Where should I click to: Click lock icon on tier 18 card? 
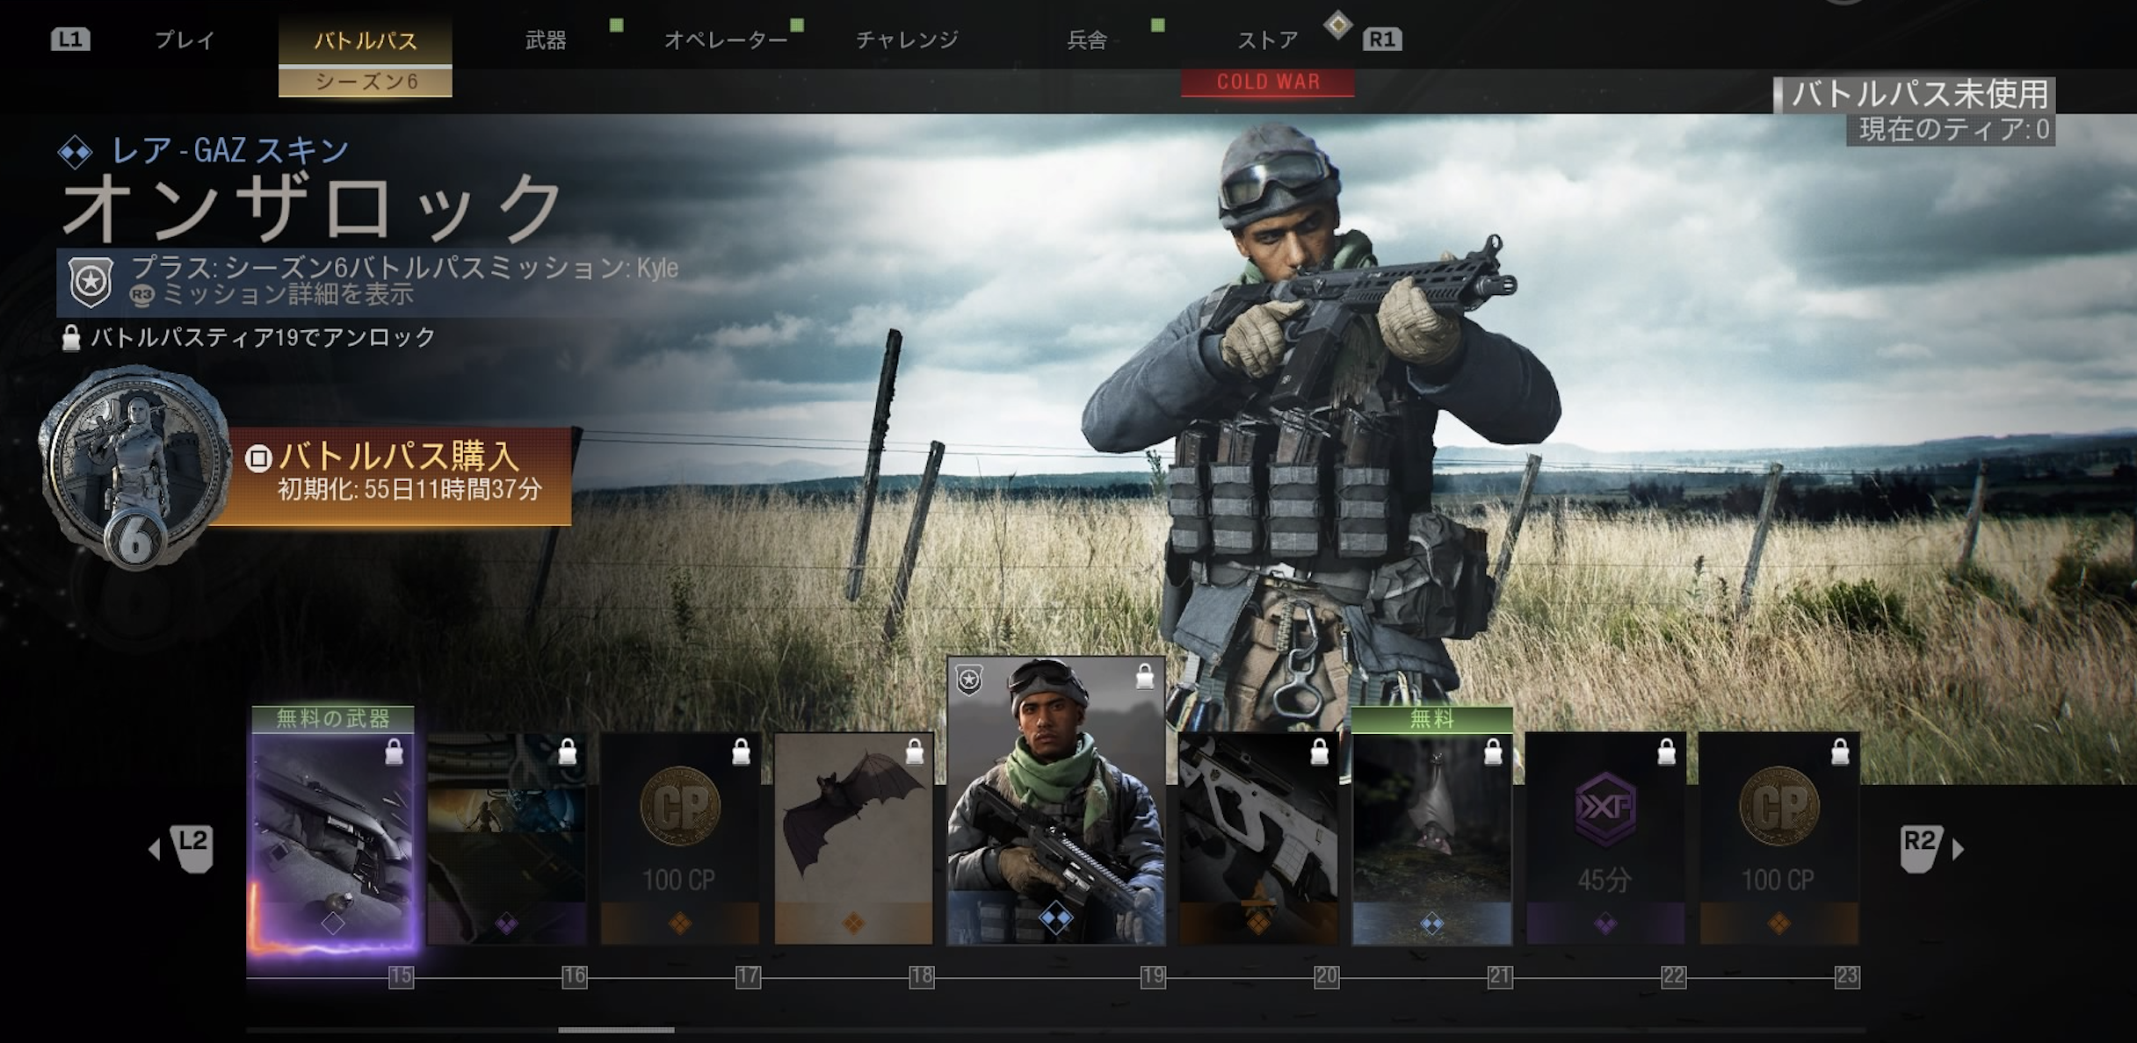point(915,752)
